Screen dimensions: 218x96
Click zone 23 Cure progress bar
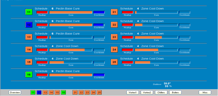point(156,37)
